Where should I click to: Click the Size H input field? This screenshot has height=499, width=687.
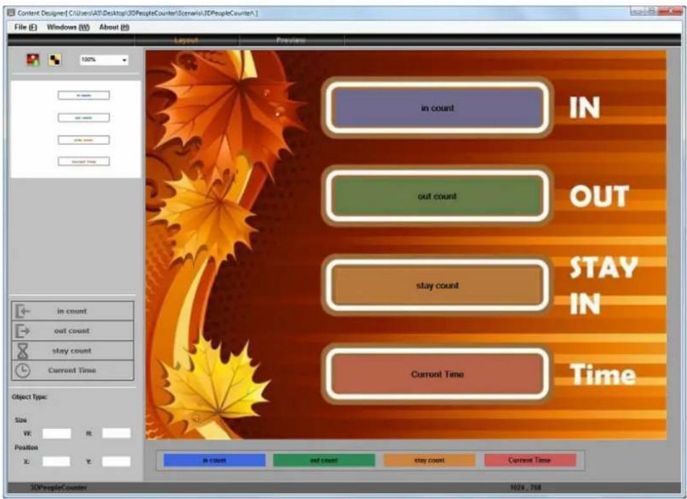(116, 433)
